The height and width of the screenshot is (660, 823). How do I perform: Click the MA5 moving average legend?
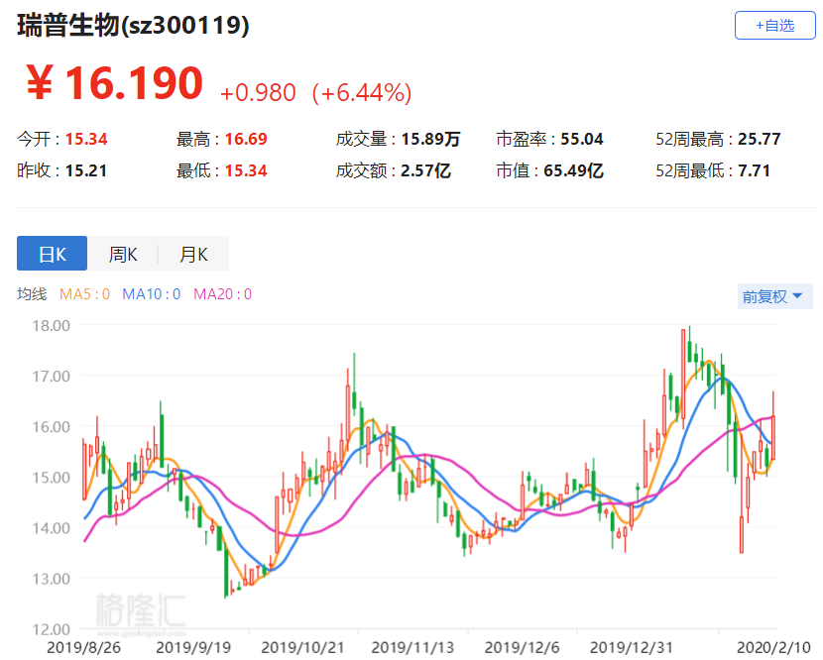click(84, 293)
